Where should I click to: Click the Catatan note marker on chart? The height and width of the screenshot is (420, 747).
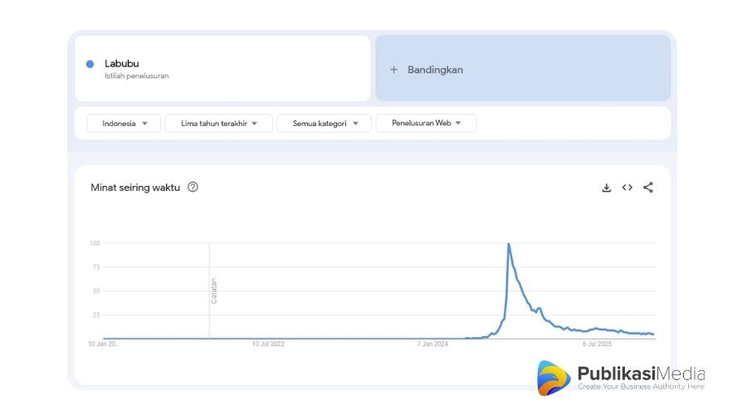click(213, 290)
